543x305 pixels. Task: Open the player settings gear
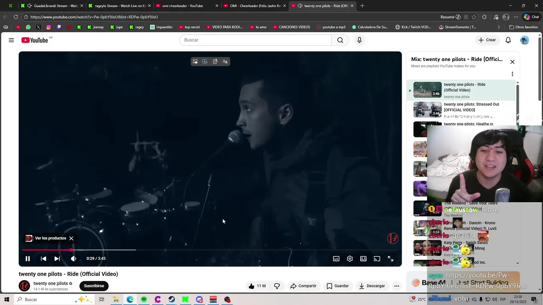(350, 259)
